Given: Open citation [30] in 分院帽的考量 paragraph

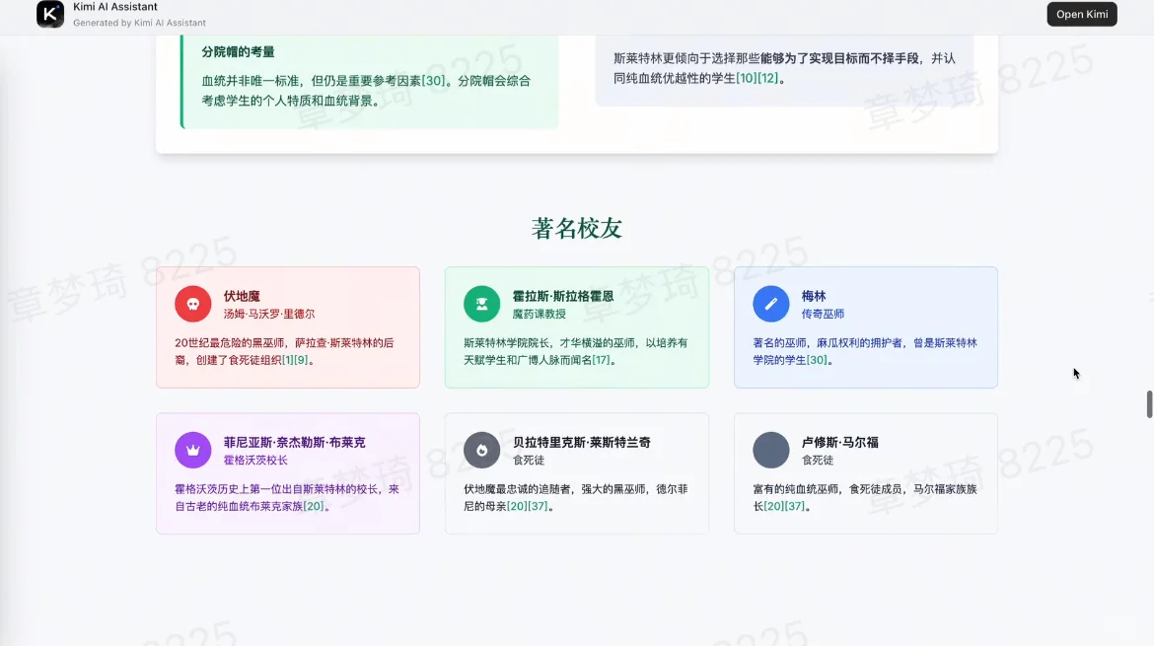Looking at the screenshot, I should (x=433, y=81).
